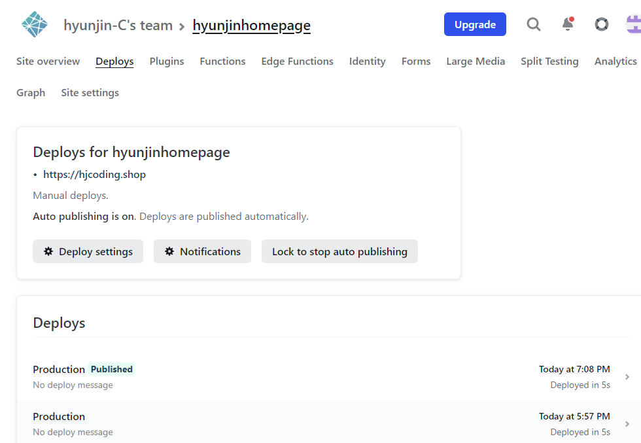Visit https://hjcoding.shop link

[x=94, y=175]
